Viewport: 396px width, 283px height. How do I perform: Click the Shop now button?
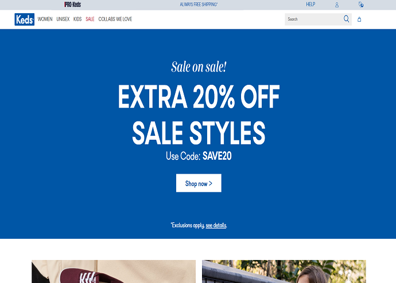199,183
